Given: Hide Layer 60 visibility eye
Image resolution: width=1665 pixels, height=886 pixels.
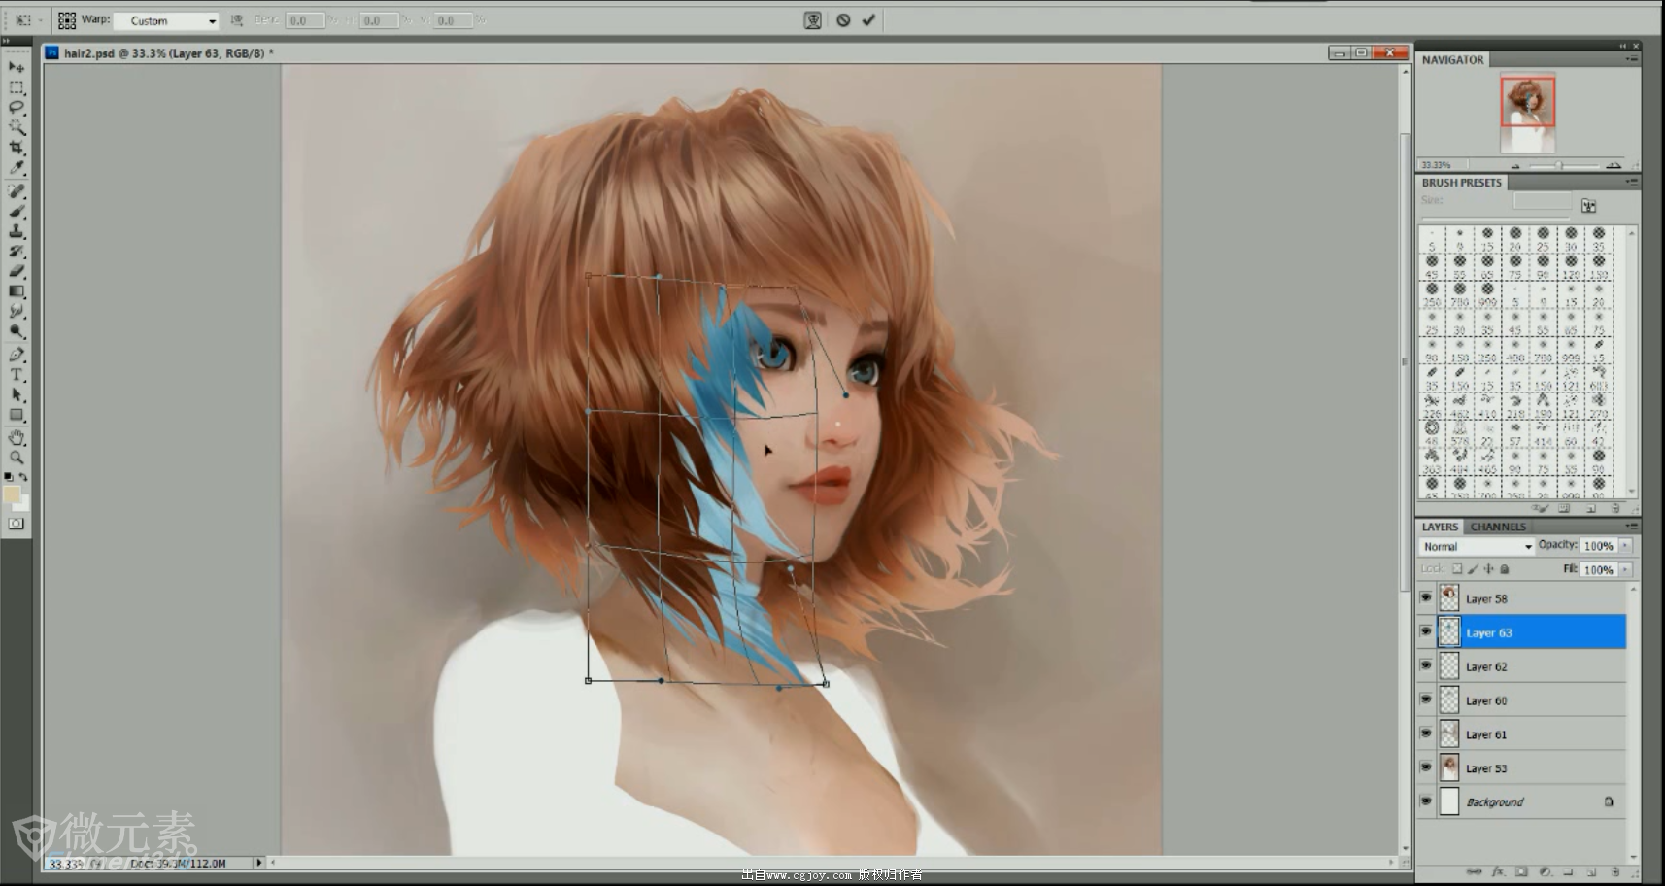Looking at the screenshot, I should 1425,699.
